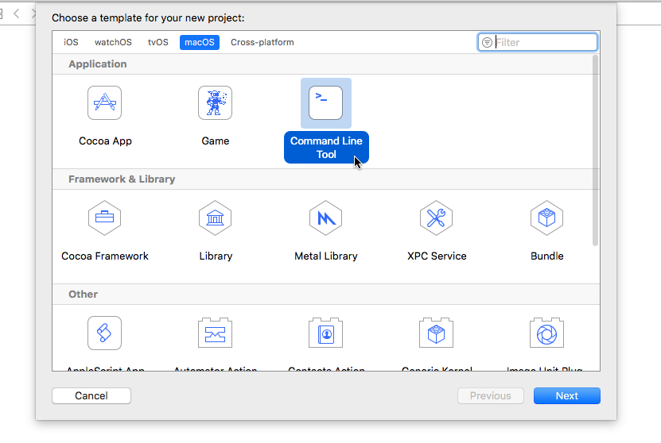661x443 pixels.
Task: Click the back chevron behind the dialog
Action: click(x=17, y=13)
